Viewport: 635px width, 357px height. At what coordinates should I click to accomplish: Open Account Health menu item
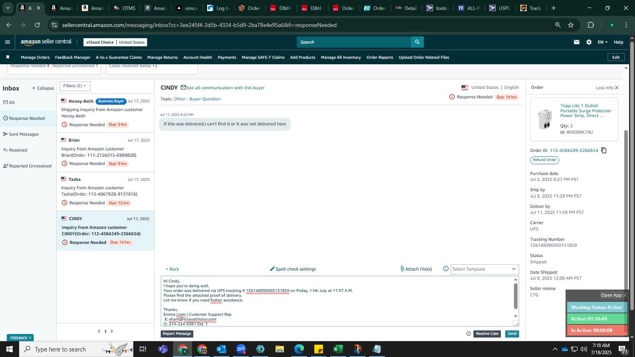coord(198,58)
